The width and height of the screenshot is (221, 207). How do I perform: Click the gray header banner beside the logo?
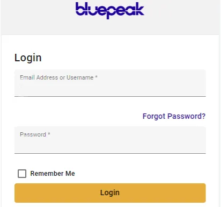point(182,18)
